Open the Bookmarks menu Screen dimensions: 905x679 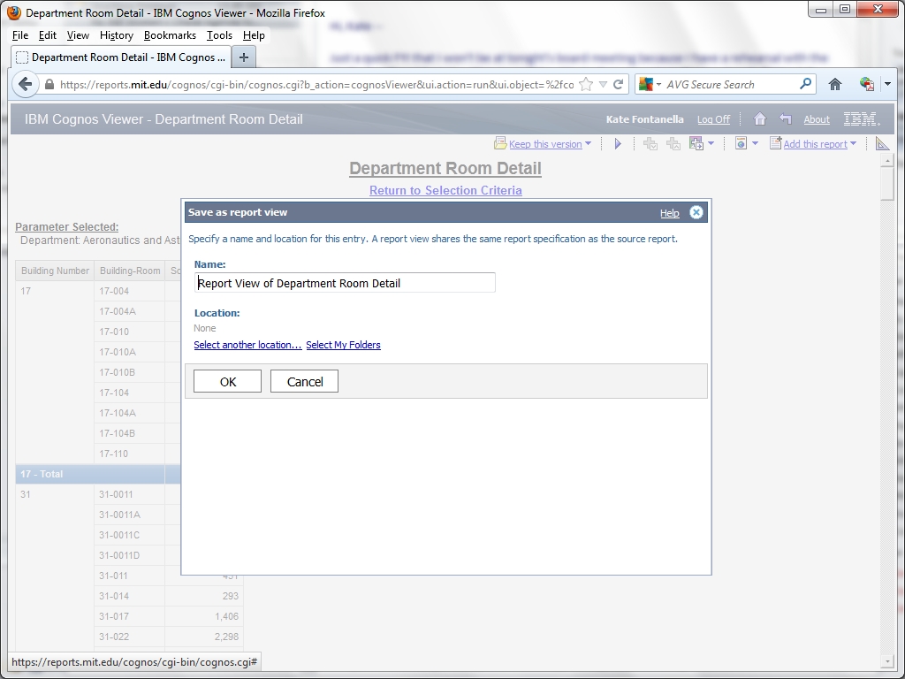[170, 35]
